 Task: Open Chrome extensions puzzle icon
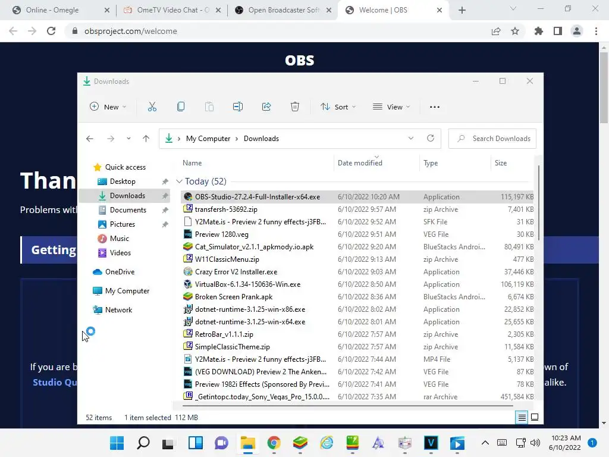pos(539,31)
